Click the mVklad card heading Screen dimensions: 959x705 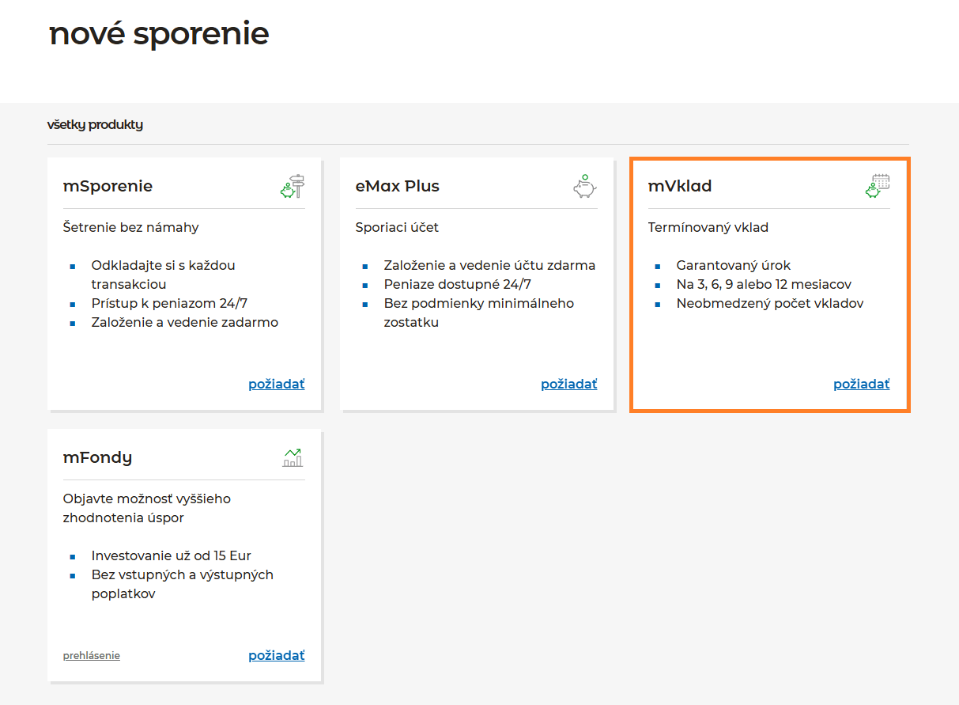coord(680,187)
